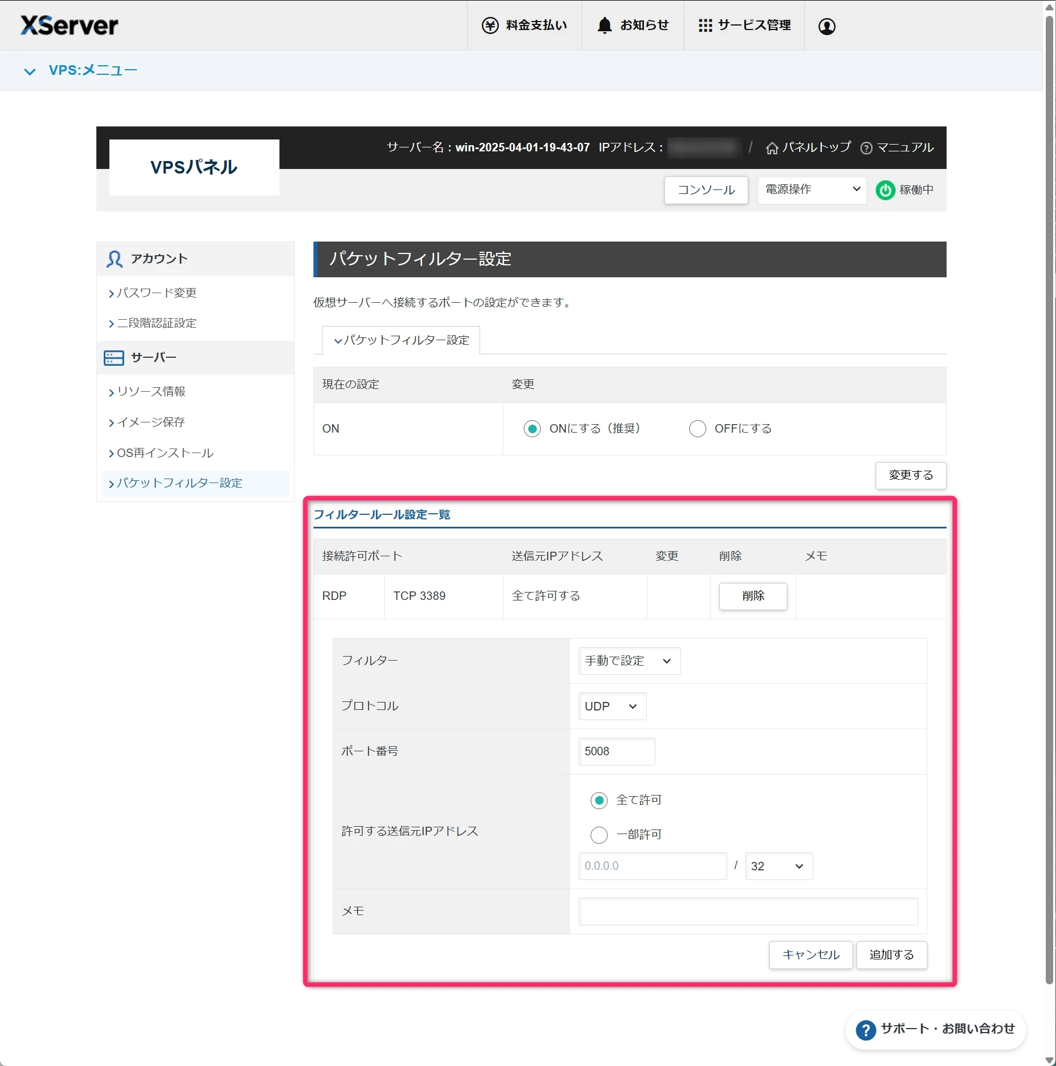Click the ポート番号 field showing 5008

(617, 751)
